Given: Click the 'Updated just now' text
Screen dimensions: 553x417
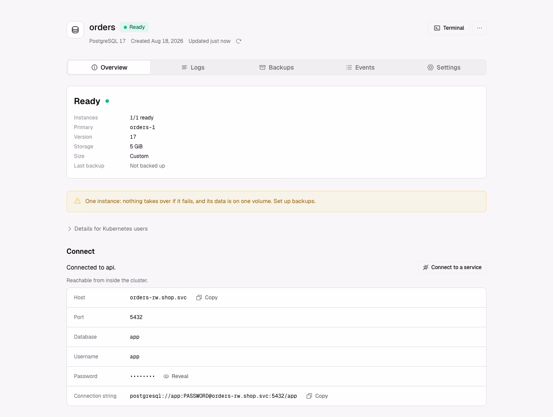Looking at the screenshot, I should click(x=210, y=41).
